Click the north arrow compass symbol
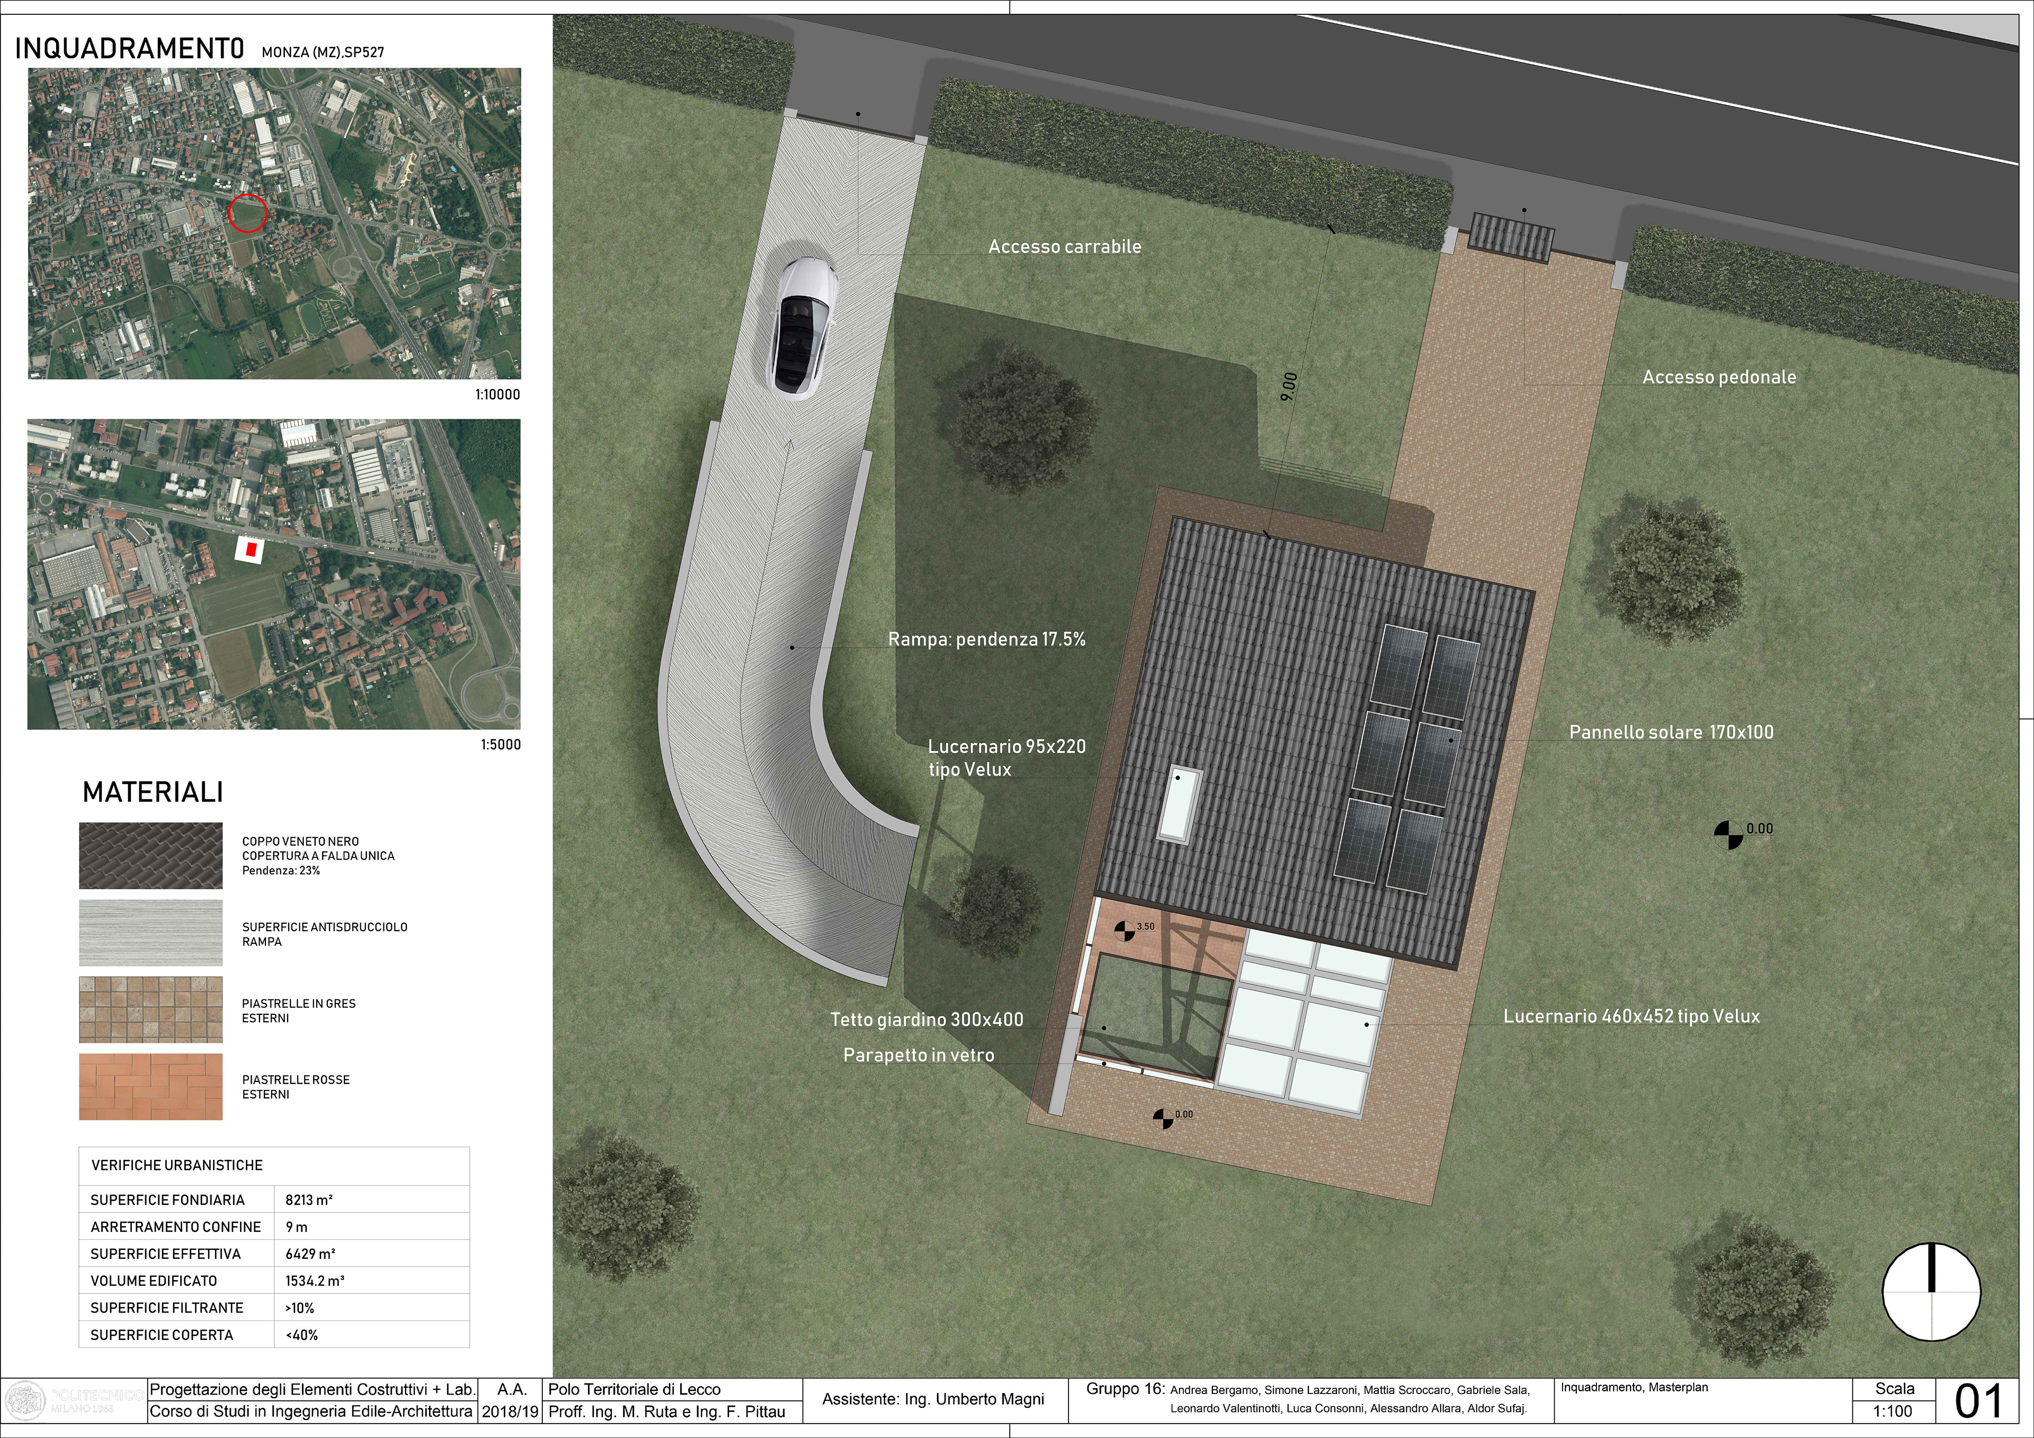 coord(1930,1292)
